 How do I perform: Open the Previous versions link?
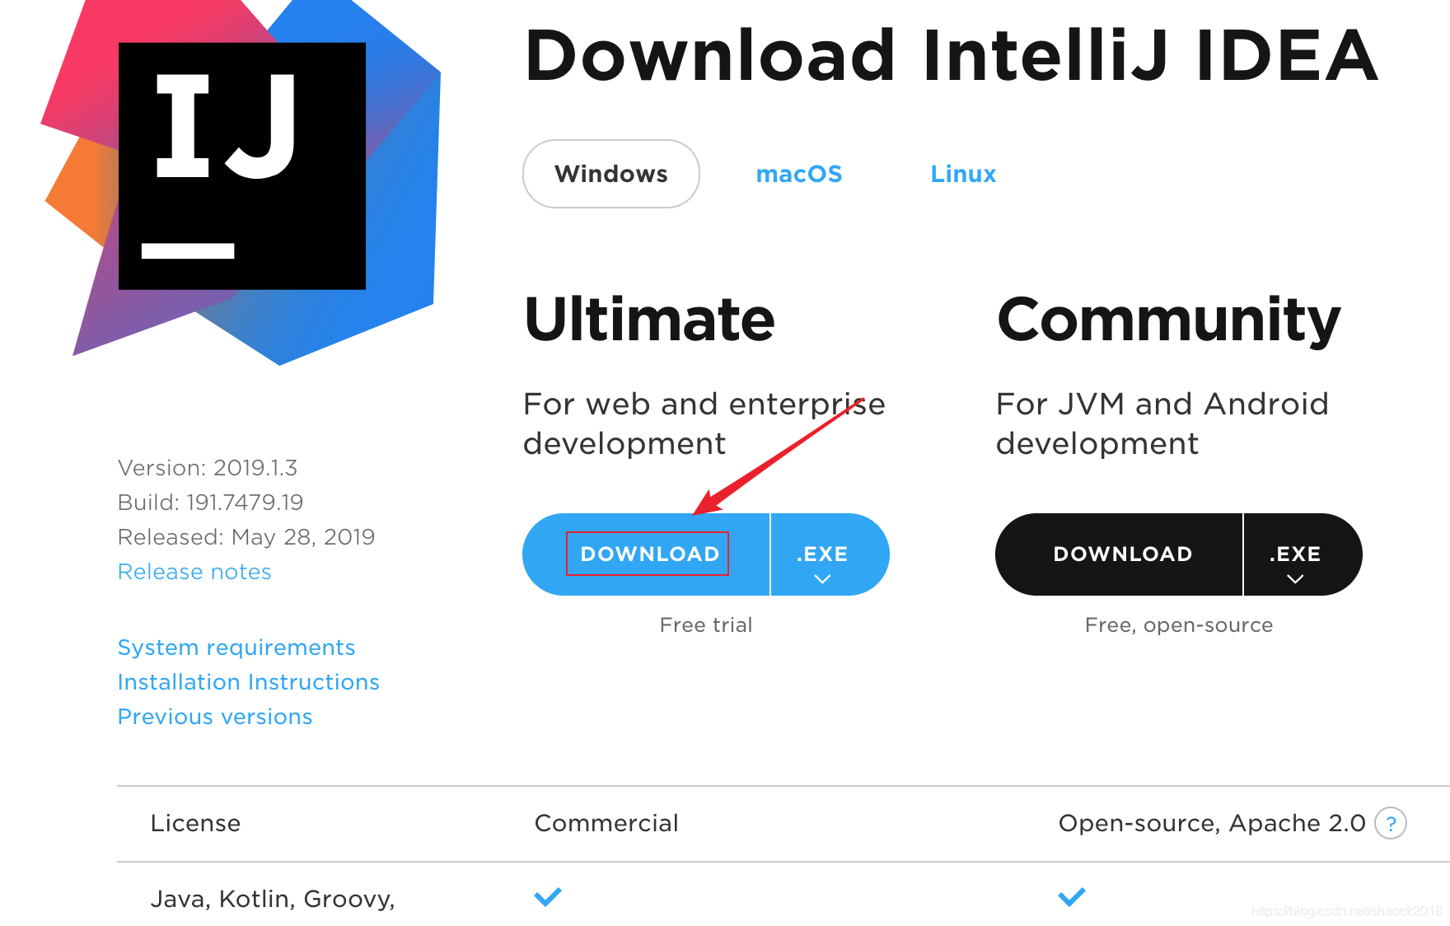click(x=215, y=717)
